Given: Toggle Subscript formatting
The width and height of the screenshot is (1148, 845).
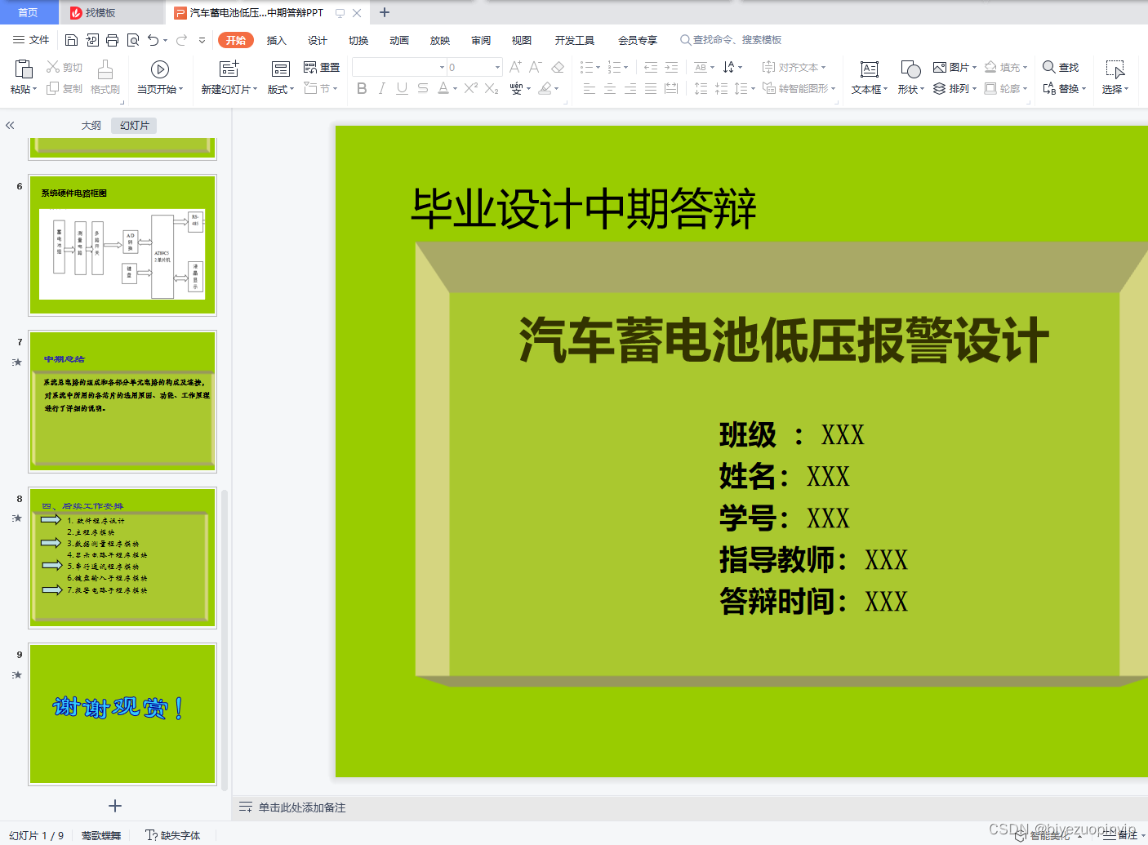Looking at the screenshot, I should [492, 88].
